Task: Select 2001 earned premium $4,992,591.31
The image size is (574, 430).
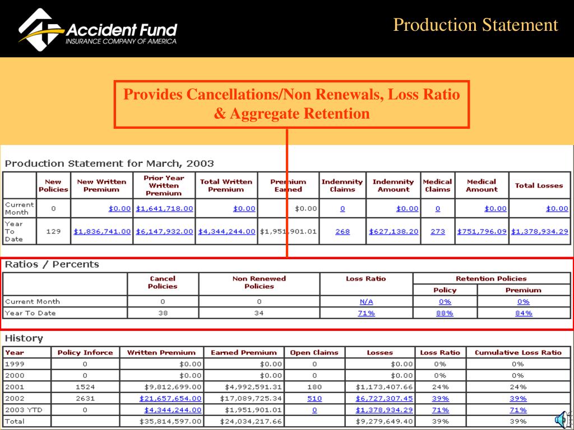Action: (253, 387)
